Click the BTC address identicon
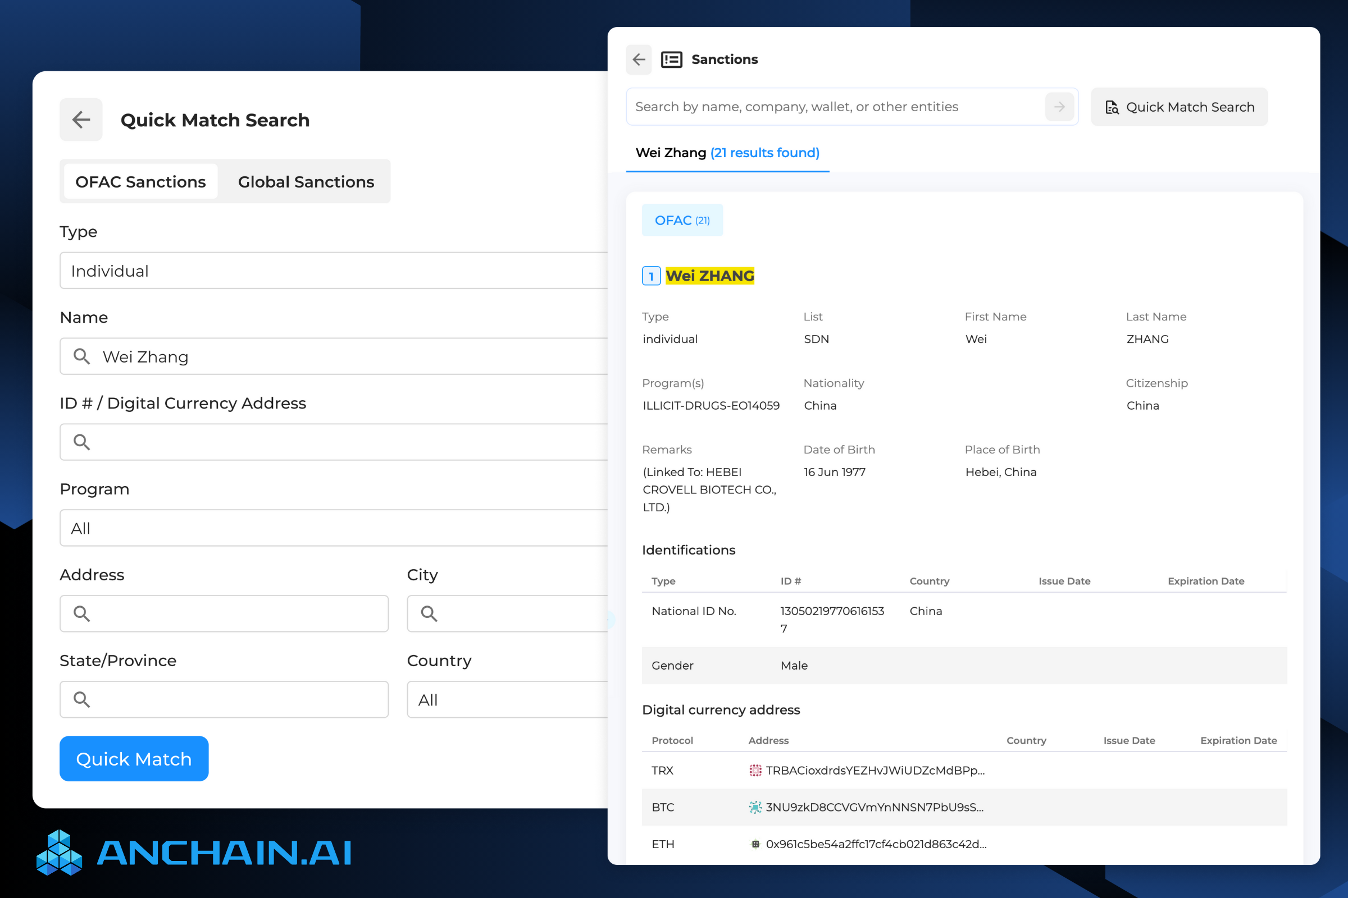The width and height of the screenshot is (1348, 898). pos(755,807)
